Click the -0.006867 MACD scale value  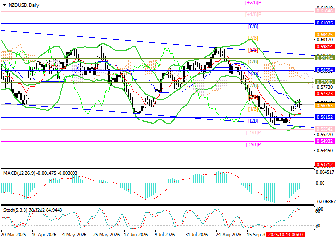(324, 202)
